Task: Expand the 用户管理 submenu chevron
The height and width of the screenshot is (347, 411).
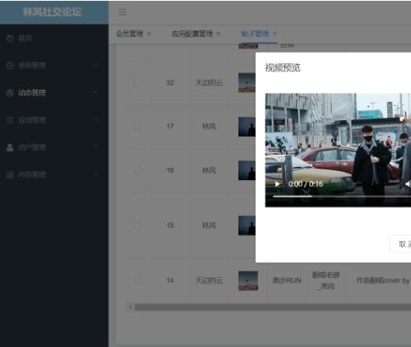Action: 95,147
